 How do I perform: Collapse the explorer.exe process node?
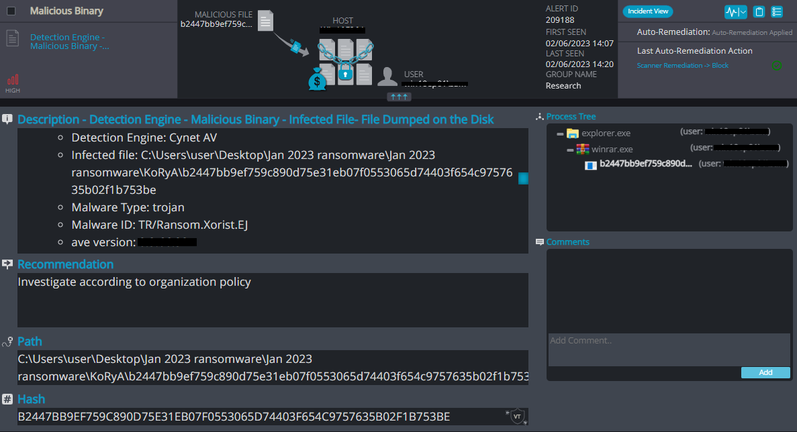pyautogui.click(x=560, y=134)
